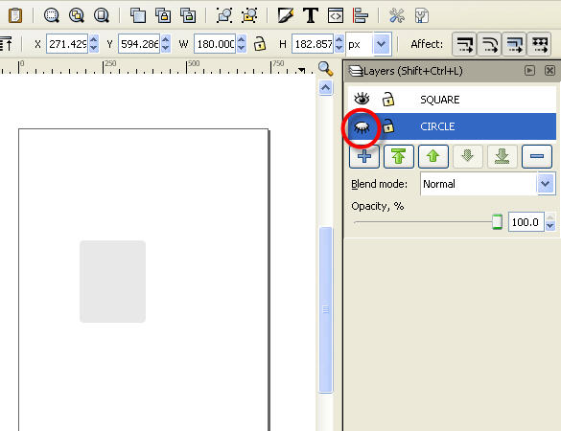Image resolution: width=561 pixels, height=431 pixels.
Task: Select the SQUARE layer row
Action: pos(452,100)
